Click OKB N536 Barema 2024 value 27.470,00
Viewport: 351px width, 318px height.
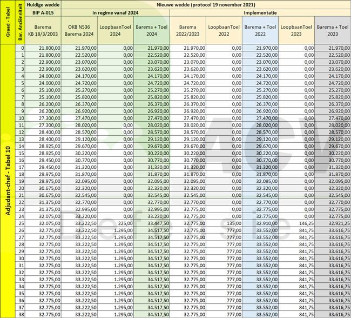pyautogui.click(x=79, y=118)
